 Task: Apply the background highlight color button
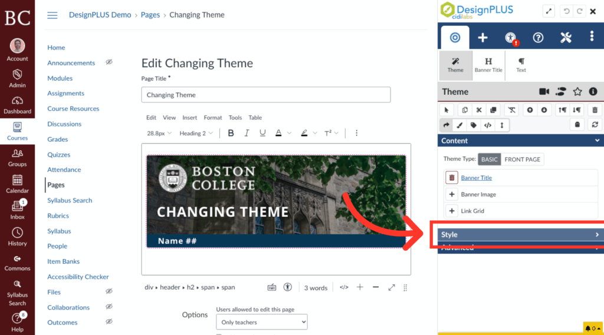[304, 133]
